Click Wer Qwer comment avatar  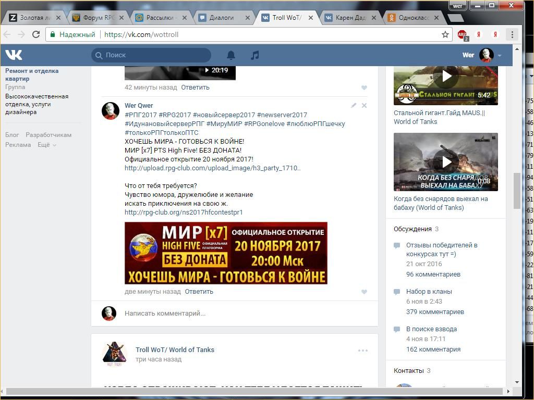(111, 111)
